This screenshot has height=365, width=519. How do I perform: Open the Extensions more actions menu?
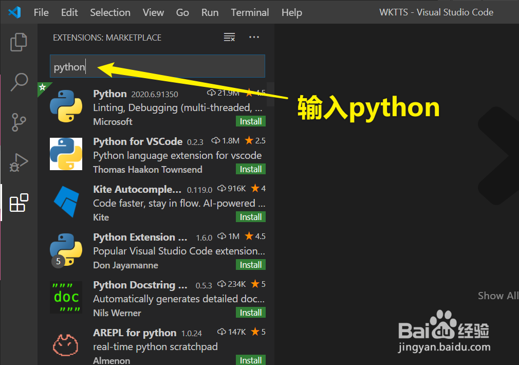(x=254, y=37)
